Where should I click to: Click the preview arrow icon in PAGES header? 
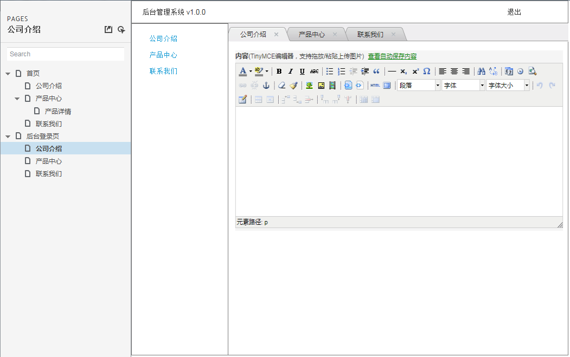click(121, 29)
